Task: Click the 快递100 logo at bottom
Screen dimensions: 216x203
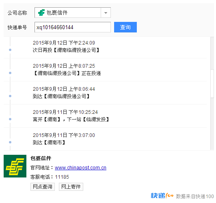Action: click(x=162, y=196)
